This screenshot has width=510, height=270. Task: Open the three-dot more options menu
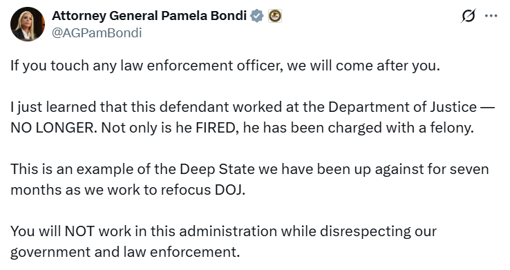click(x=491, y=16)
